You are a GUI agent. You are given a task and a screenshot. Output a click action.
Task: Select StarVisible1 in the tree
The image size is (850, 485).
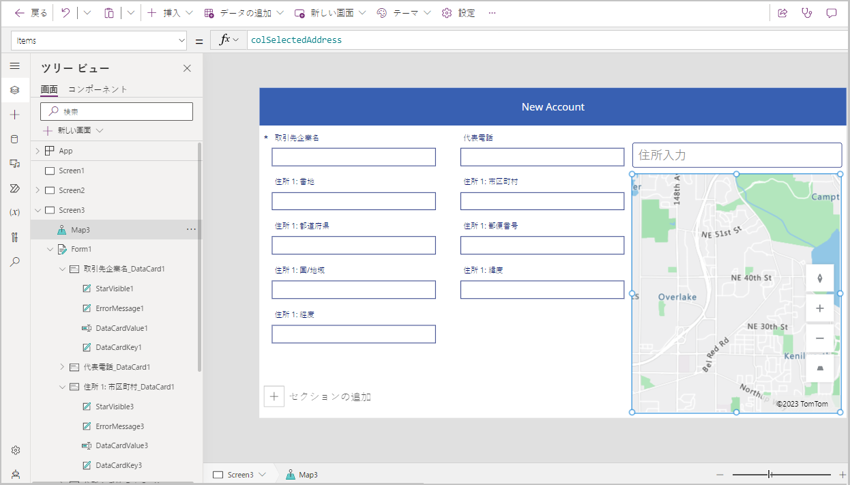(115, 289)
